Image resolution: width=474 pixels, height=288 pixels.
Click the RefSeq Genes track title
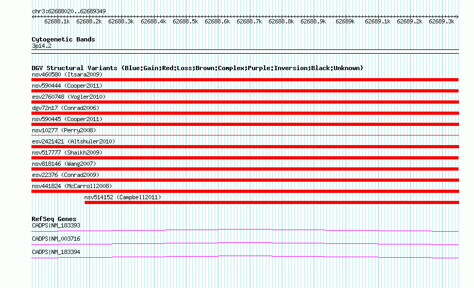54,219
